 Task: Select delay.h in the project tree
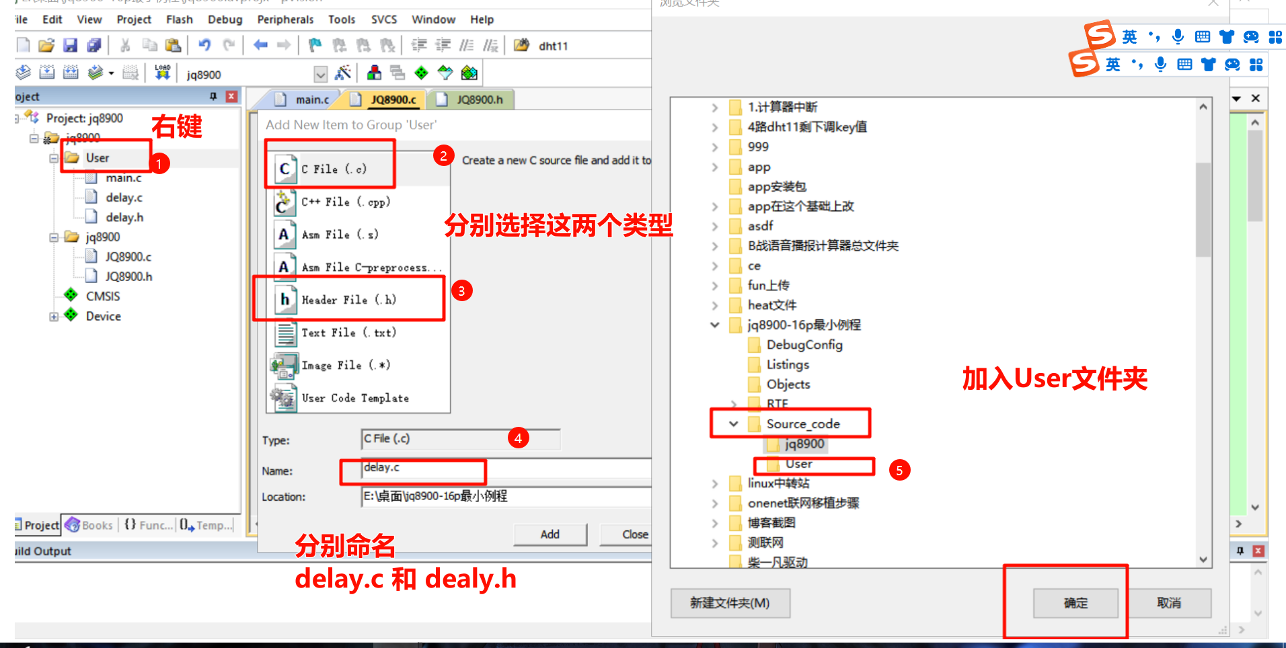[x=124, y=218]
